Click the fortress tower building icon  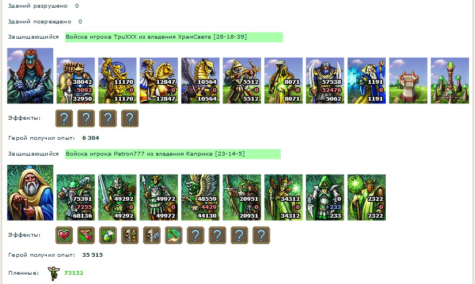[x=408, y=81]
